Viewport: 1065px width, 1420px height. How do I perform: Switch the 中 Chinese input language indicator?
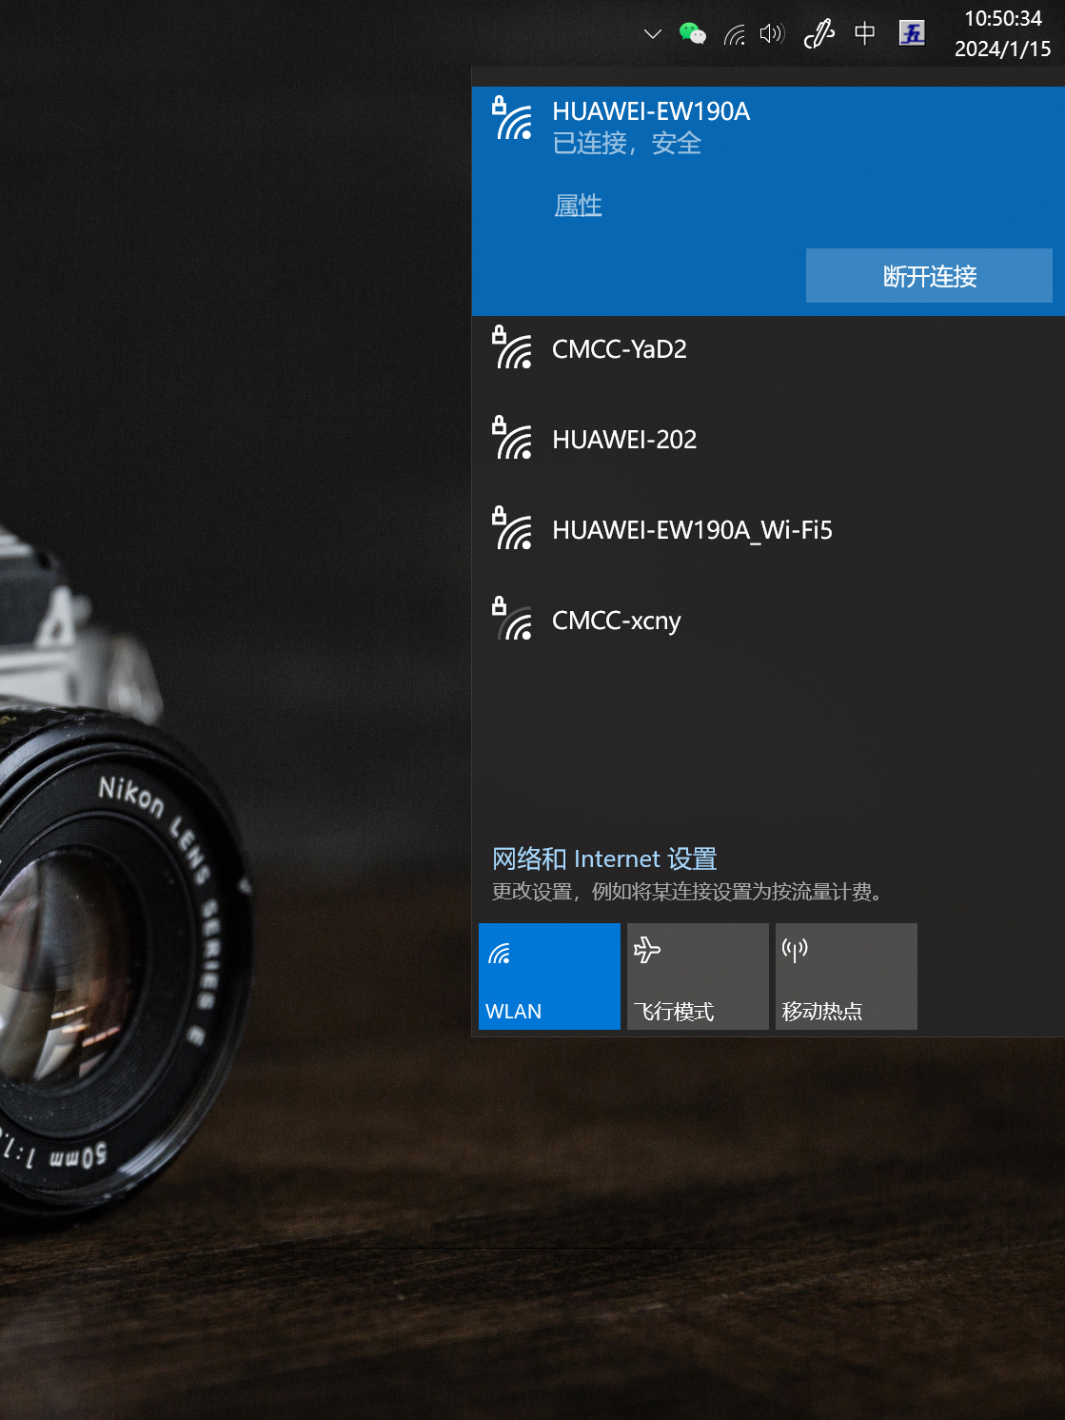[x=864, y=34]
